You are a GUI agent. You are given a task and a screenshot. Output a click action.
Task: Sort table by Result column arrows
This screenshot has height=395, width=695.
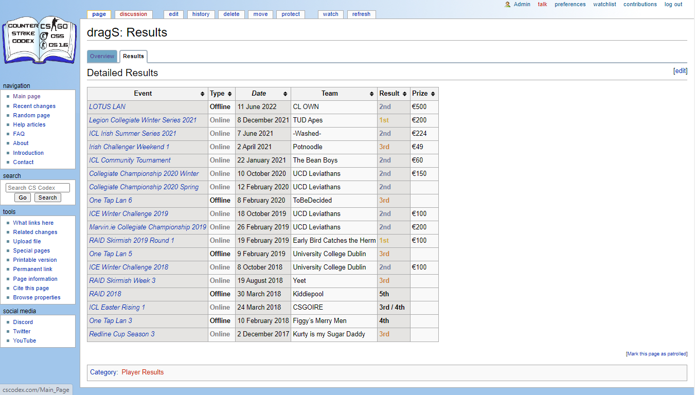coord(404,94)
